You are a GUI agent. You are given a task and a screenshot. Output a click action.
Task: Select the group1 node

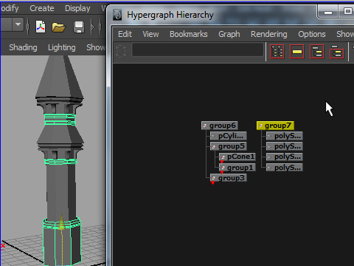237,168
